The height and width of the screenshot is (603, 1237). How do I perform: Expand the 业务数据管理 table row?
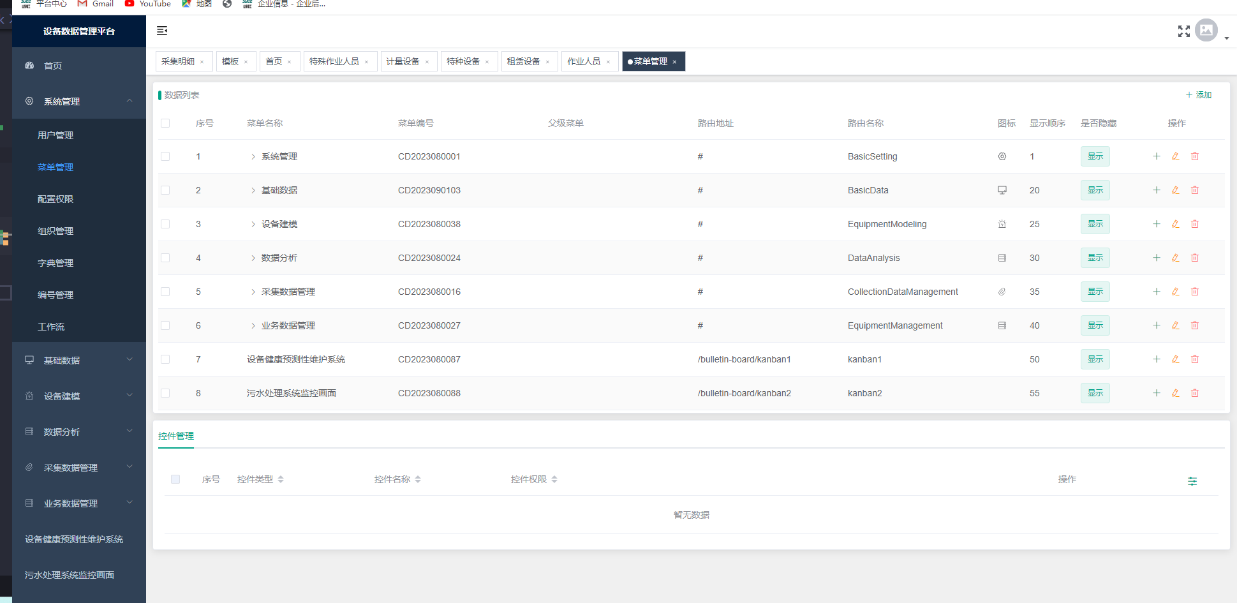[253, 325]
